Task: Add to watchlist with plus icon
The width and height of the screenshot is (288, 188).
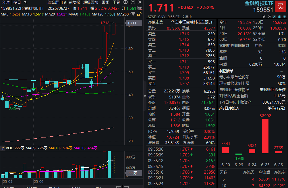Action: pyautogui.click(x=284, y=17)
